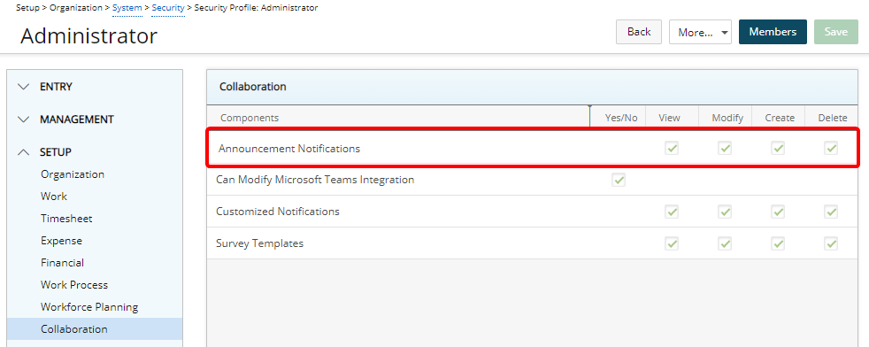
Task: Click the Announcement Notifications row label
Action: pos(289,149)
